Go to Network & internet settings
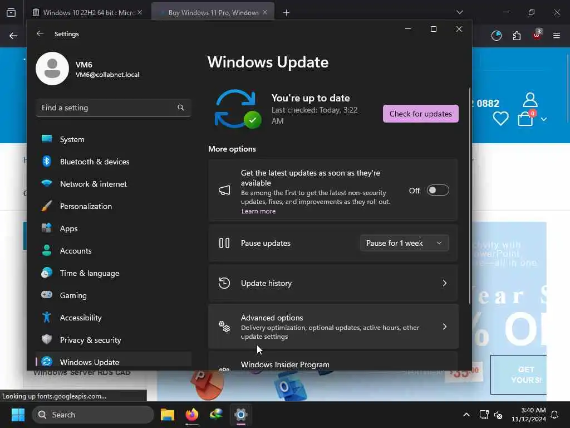 pos(114,184)
